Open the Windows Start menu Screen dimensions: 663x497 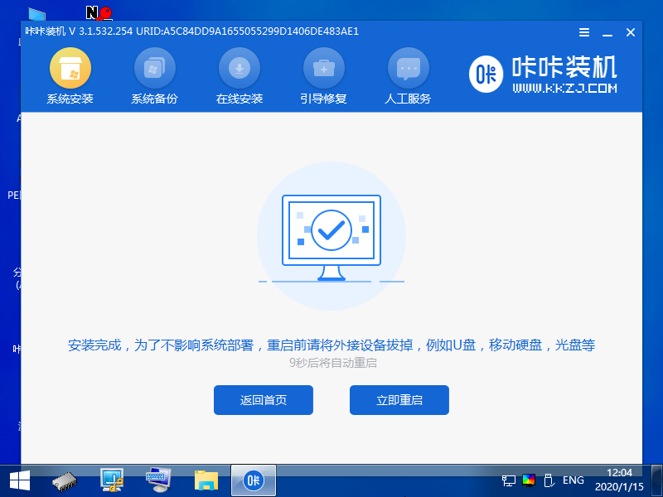[x=18, y=480]
